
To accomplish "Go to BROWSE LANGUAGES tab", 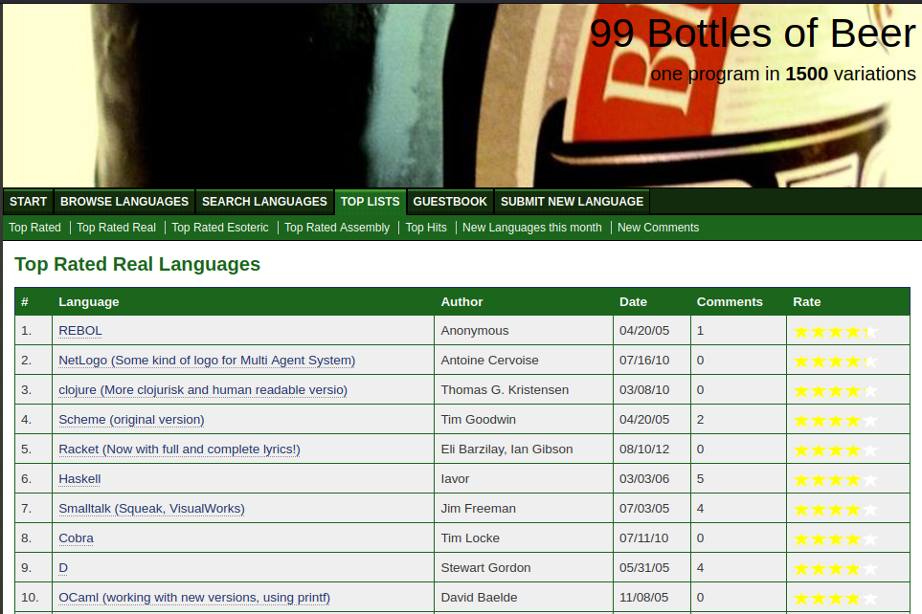I will (124, 202).
